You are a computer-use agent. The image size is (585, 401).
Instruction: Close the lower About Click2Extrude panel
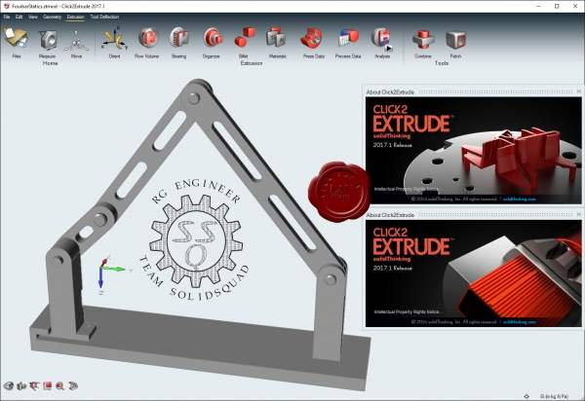coord(578,214)
